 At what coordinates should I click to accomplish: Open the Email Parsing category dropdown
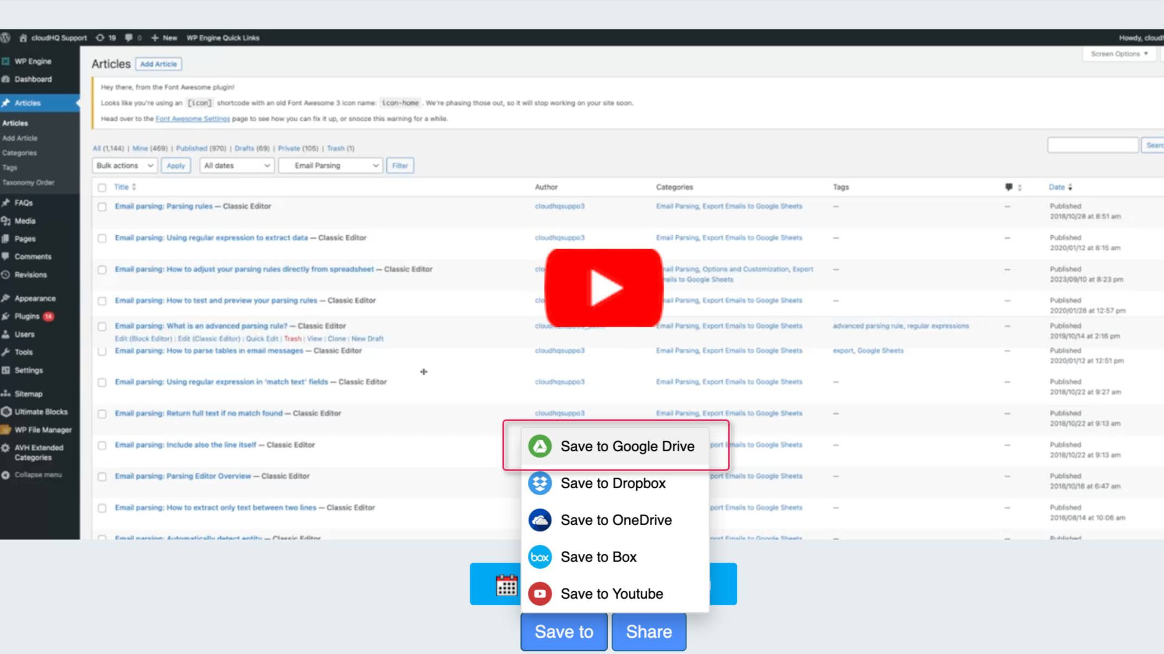tap(331, 165)
